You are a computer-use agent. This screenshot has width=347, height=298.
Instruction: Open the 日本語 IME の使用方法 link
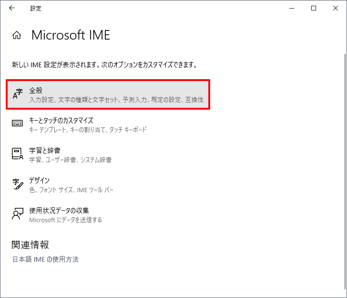tap(45, 259)
